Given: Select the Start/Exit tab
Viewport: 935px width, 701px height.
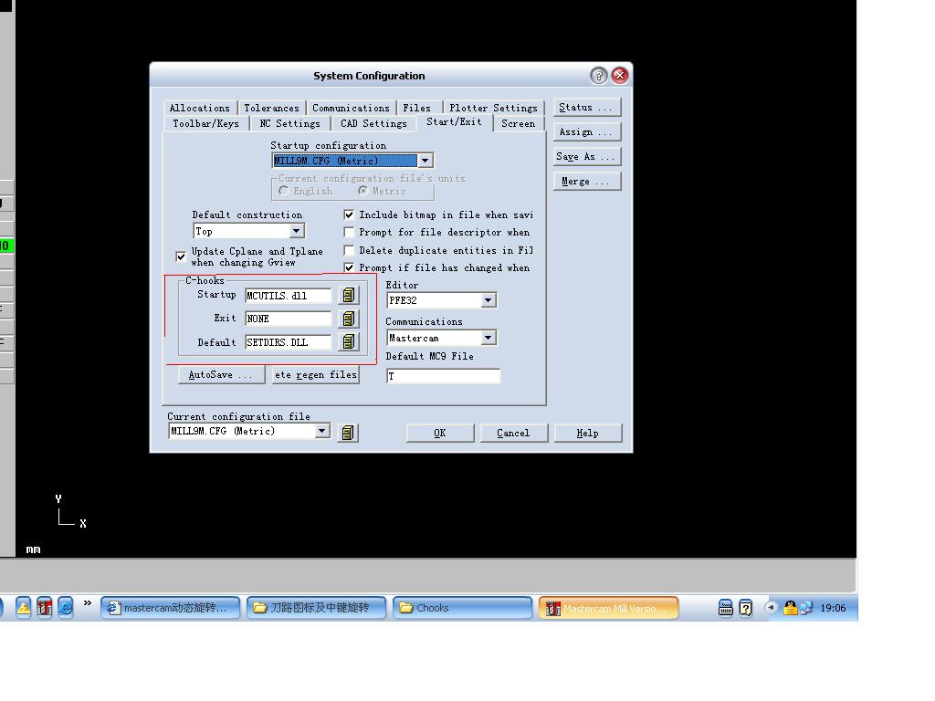Looking at the screenshot, I should [x=454, y=121].
